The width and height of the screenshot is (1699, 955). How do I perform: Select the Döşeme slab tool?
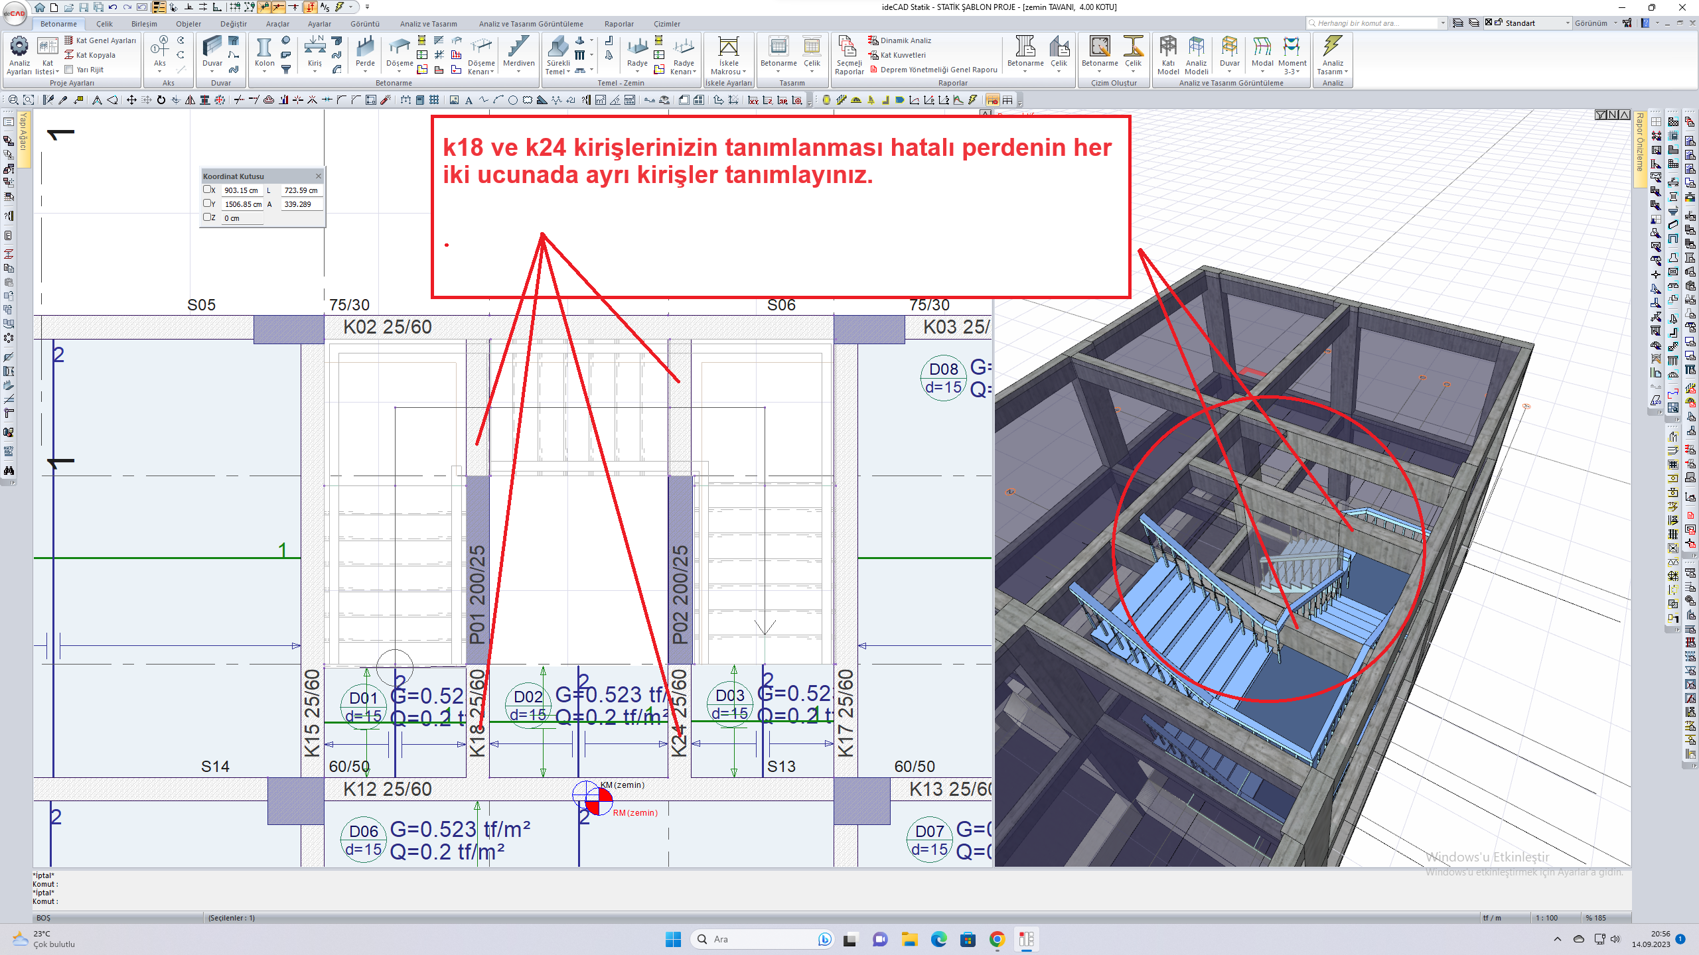(400, 53)
